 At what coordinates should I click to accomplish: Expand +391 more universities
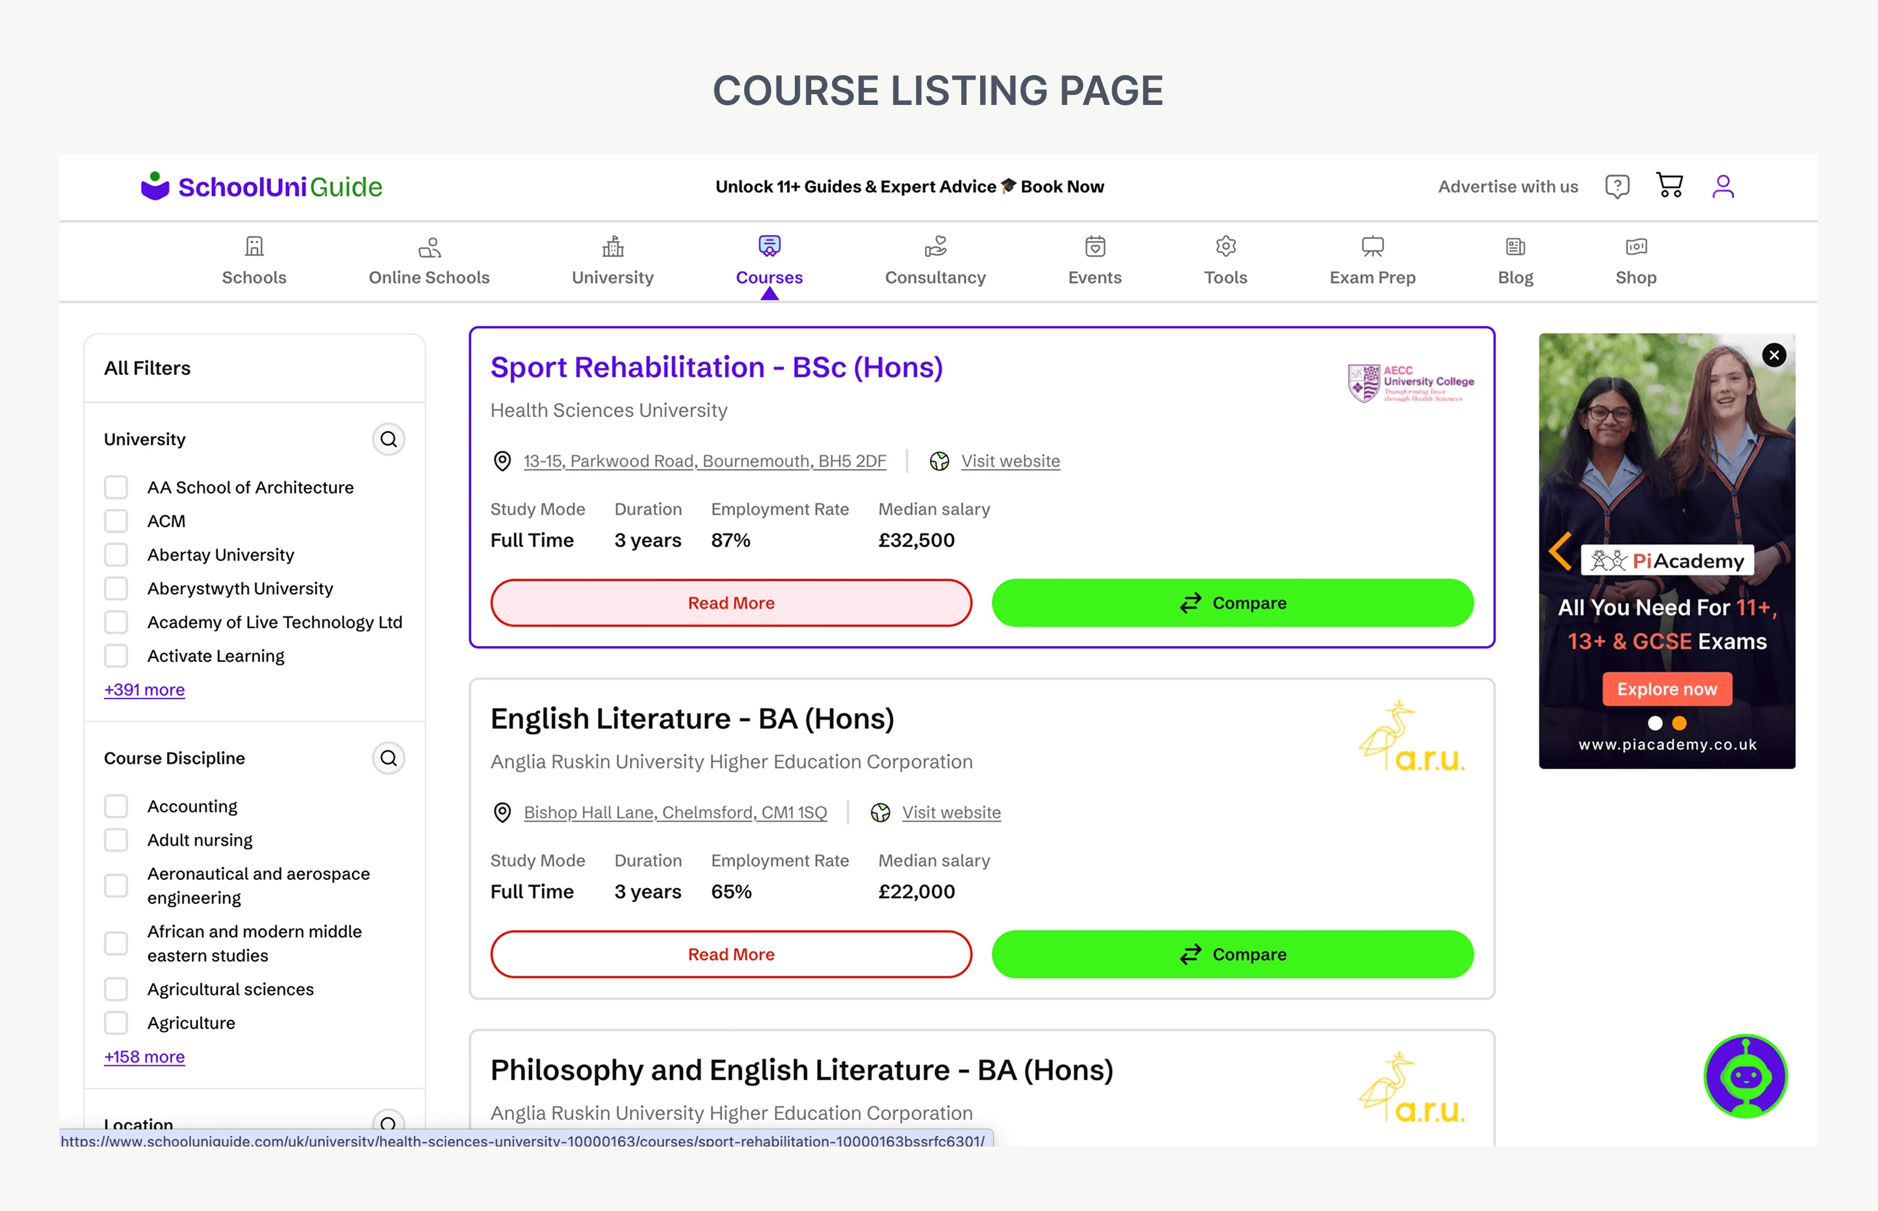click(145, 690)
